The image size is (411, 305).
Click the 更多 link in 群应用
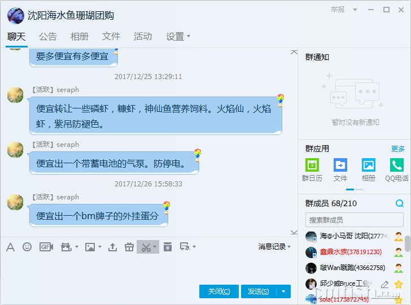tap(398, 149)
